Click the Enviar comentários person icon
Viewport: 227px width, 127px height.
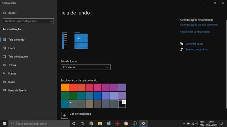pos(182,49)
